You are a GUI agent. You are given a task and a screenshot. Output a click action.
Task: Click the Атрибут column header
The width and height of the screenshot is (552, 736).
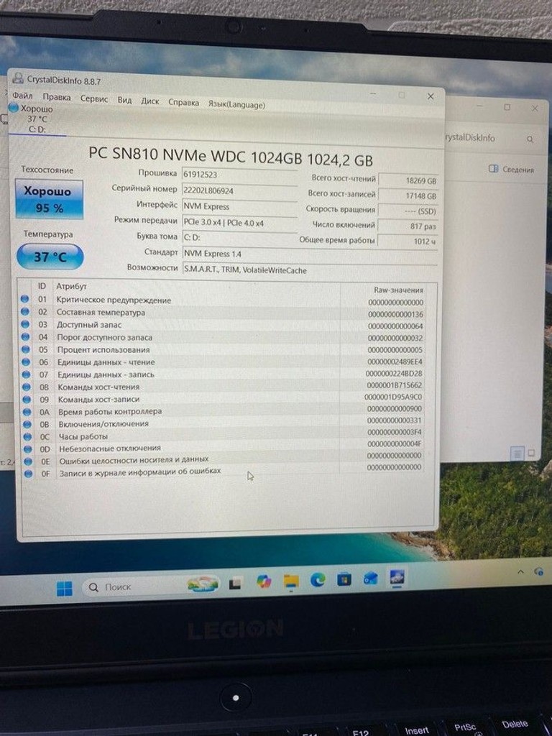71,286
